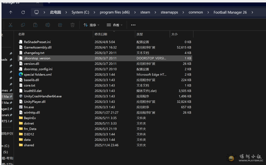Click the Cut scissors icon
Viewport: 266px width, 165px height.
pos(10,25)
